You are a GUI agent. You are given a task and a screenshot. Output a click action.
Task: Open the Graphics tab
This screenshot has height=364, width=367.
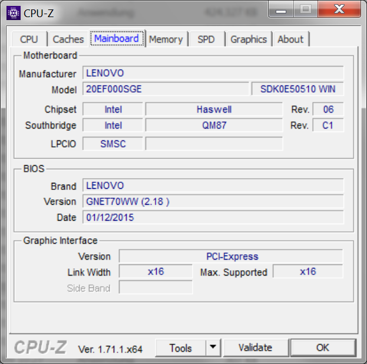click(249, 39)
